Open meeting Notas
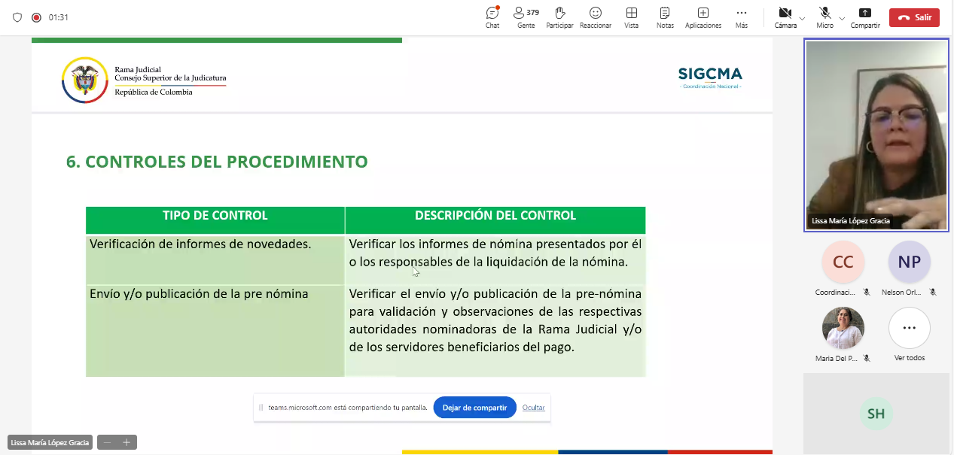The height and width of the screenshot is (455, 954). [665, 17]
